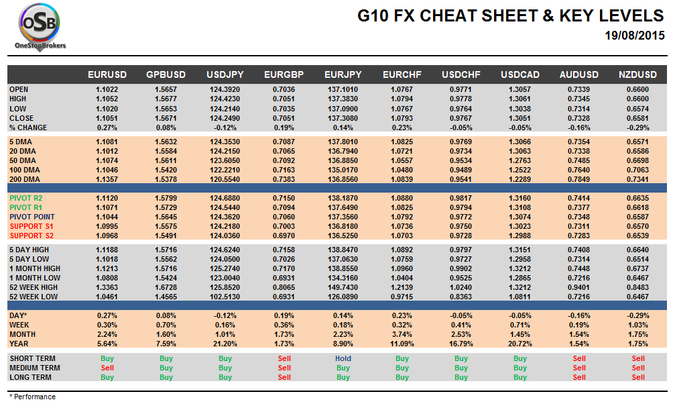
Task: Click the green PIVOT R2 row label
Action: 27,198
